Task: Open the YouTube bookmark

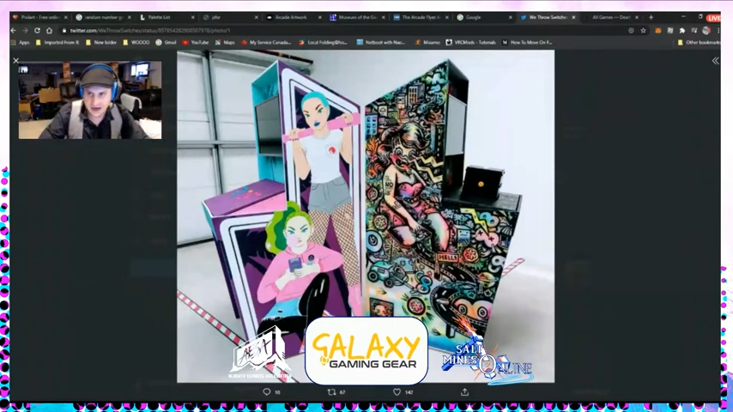Action: click(x=196, y=43)
